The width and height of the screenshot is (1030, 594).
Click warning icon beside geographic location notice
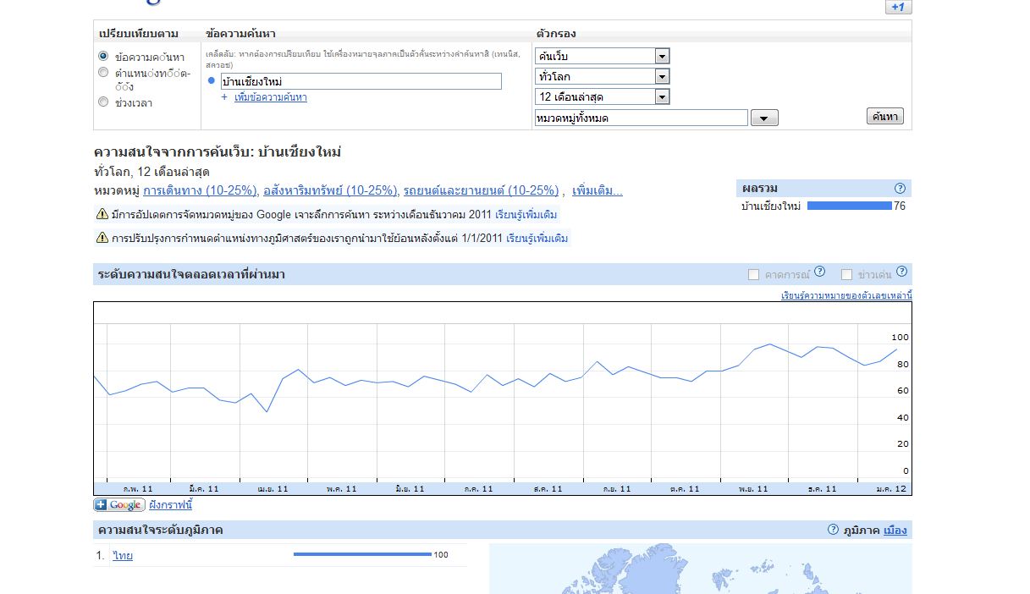coord(102,238)
